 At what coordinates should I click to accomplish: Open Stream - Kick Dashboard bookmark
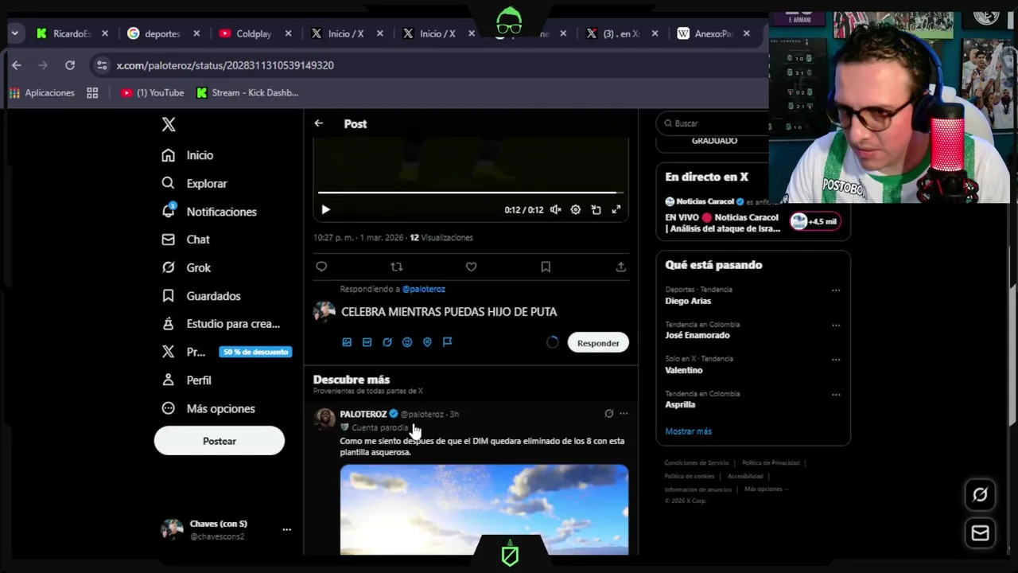tap(247, 93)
